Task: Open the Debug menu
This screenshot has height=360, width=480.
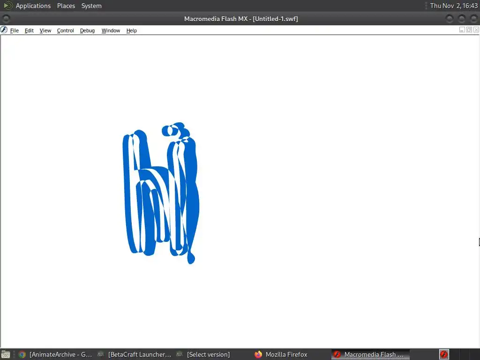Action: [x=87, y=30]
